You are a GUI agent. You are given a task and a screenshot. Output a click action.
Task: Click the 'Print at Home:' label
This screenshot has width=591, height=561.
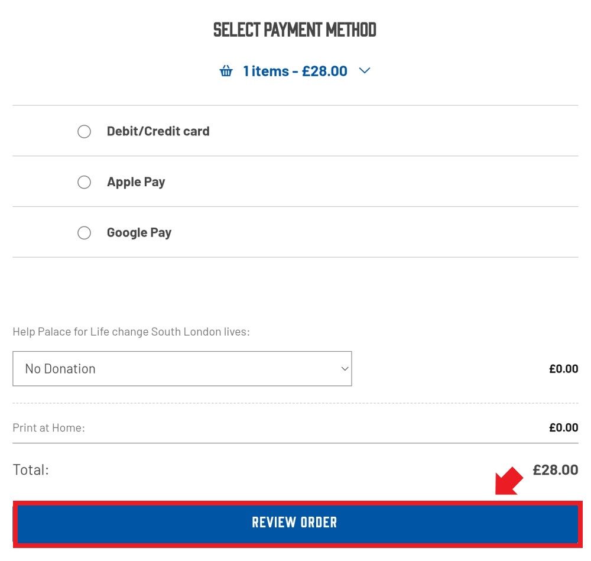tap(48, 427)
